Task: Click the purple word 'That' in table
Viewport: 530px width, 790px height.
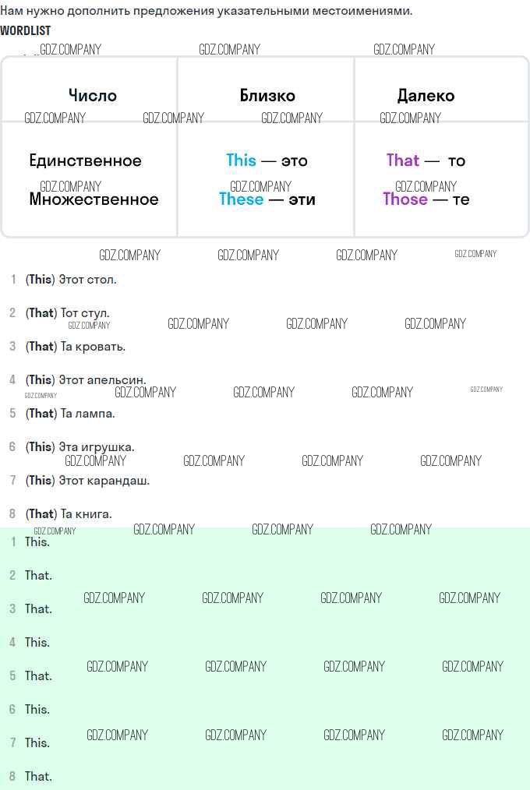Action: [x=403, y=160]
